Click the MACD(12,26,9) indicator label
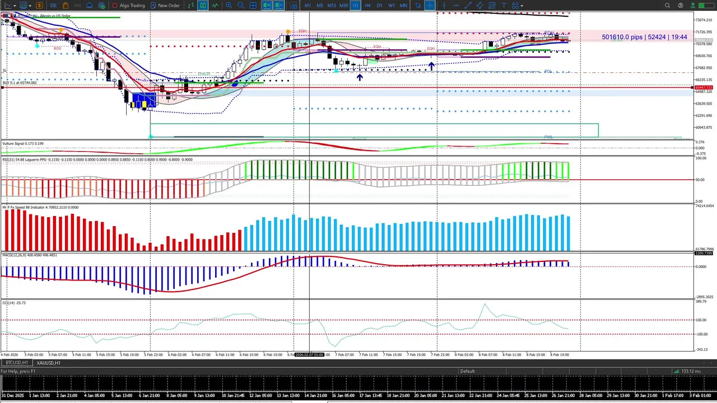 tap(30, 255)
